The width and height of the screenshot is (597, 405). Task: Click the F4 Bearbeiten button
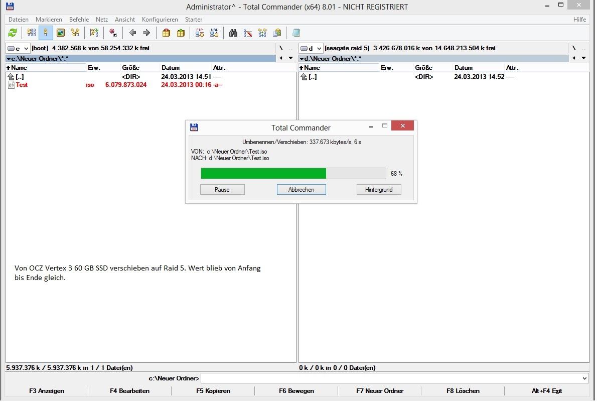point(130,391)
